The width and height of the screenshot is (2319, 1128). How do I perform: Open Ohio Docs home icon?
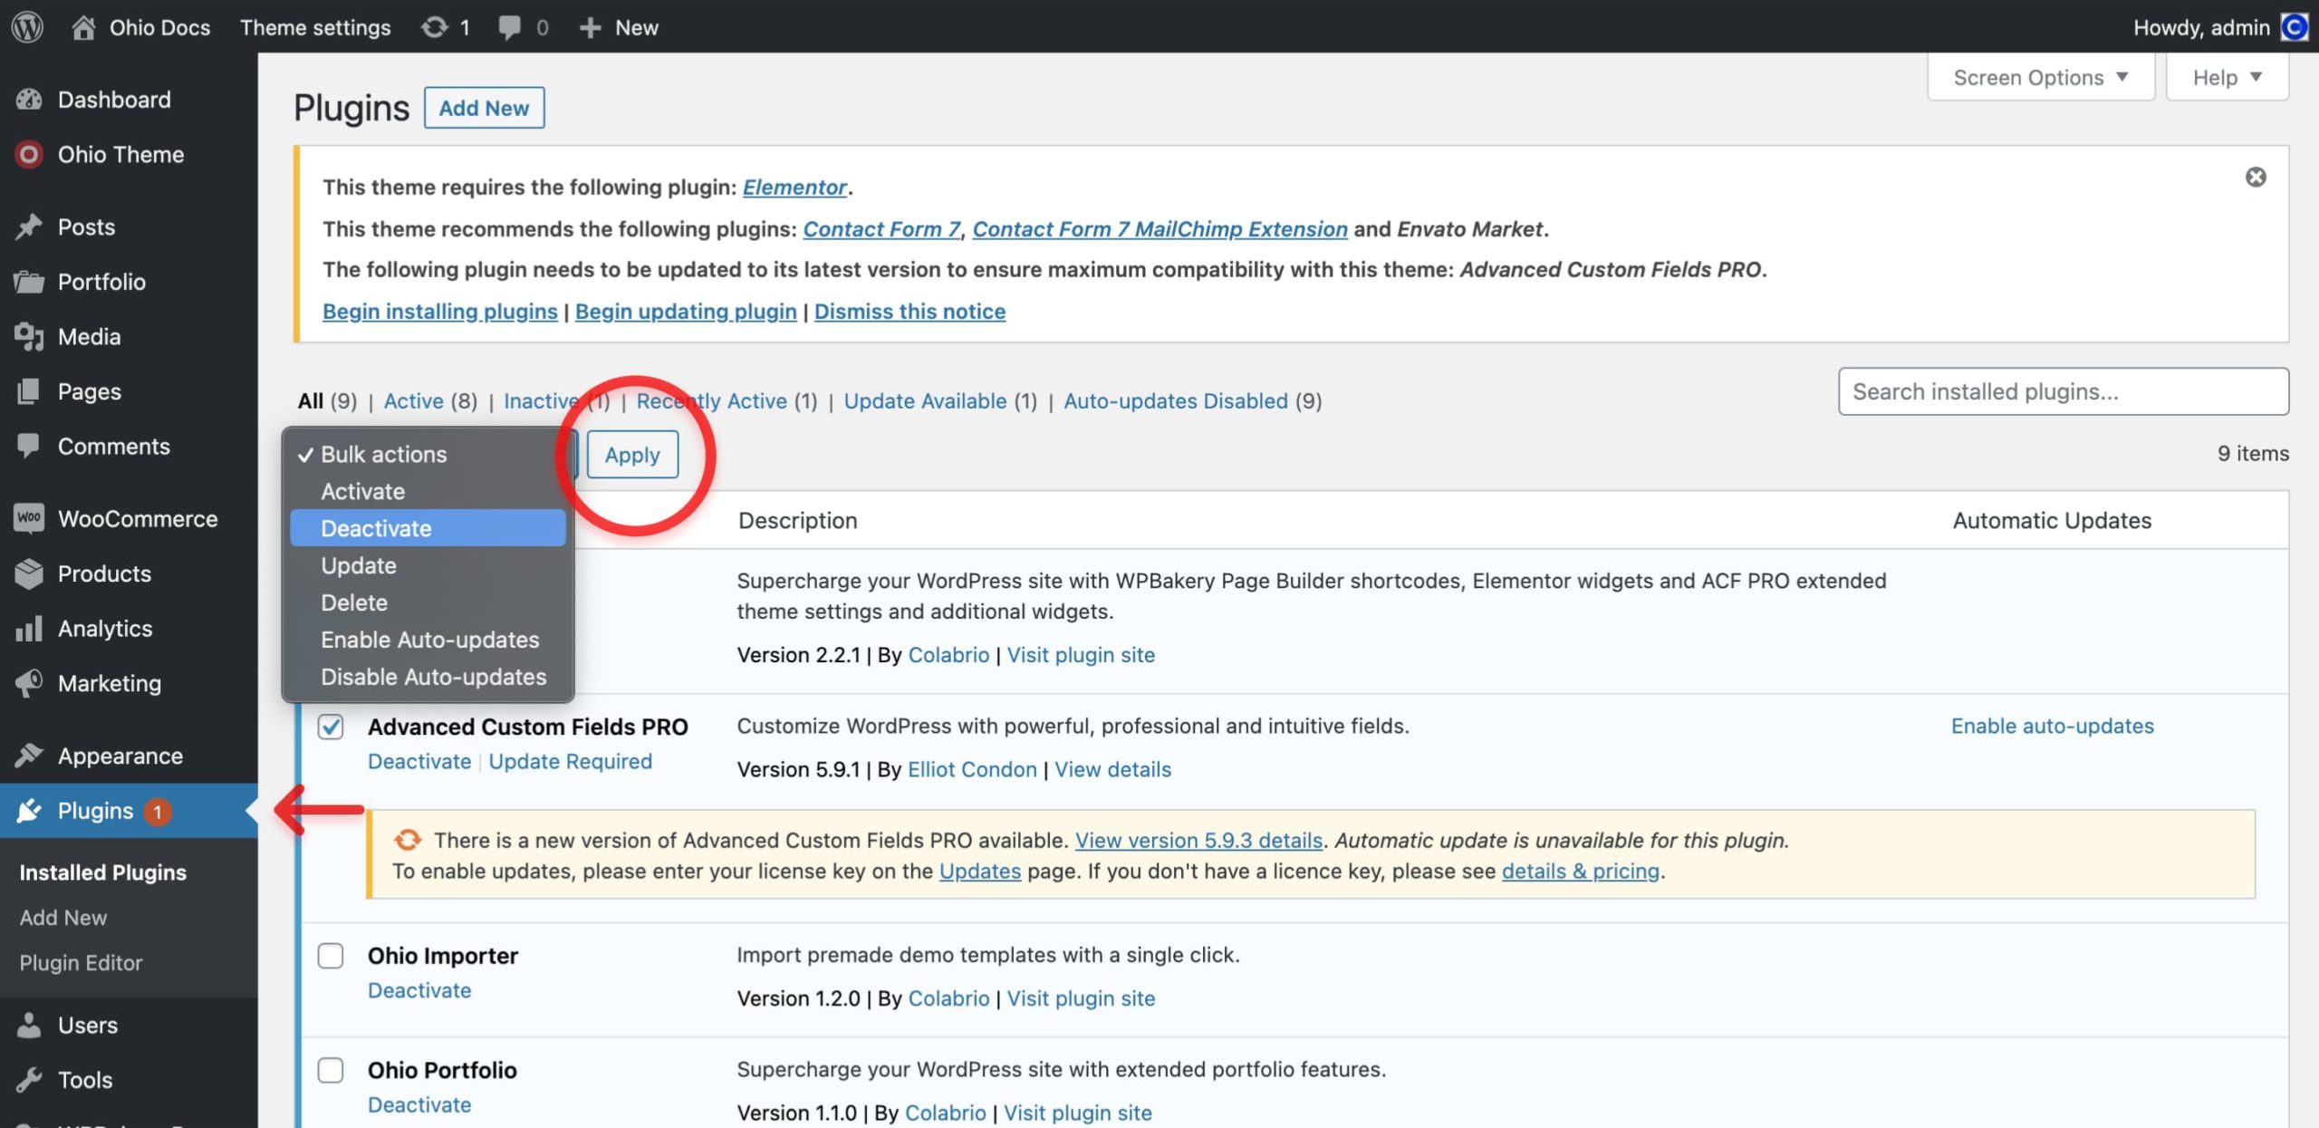pyautogui.click(x=83, y=27)
